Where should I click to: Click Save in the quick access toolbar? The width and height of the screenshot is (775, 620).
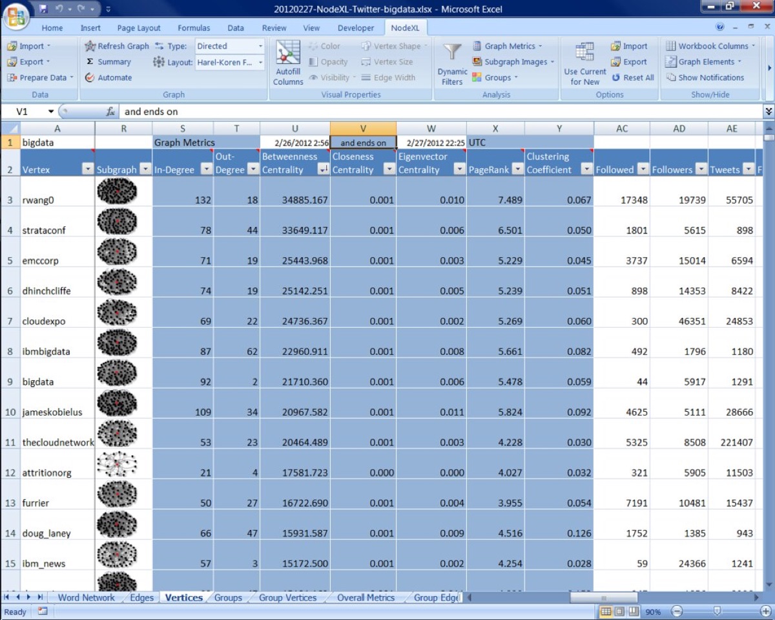[43, 9]
